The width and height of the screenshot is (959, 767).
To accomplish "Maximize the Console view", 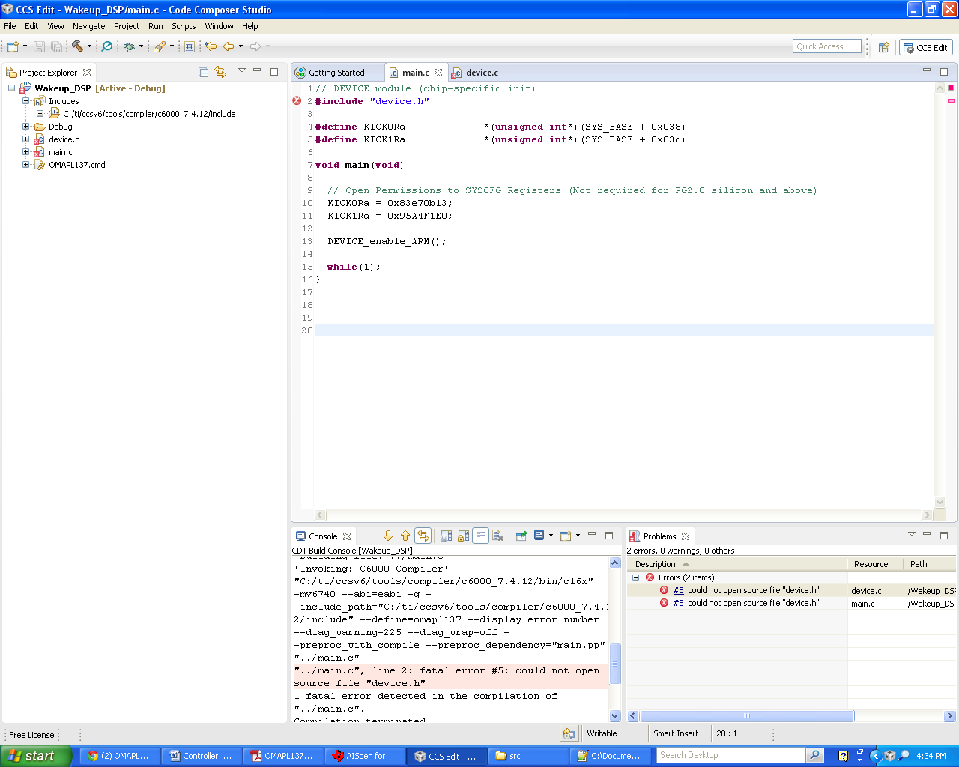I will [609, 536].
